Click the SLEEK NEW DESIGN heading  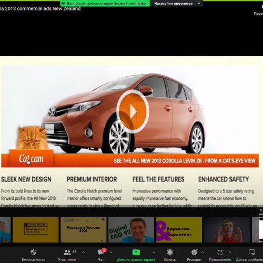26,179
